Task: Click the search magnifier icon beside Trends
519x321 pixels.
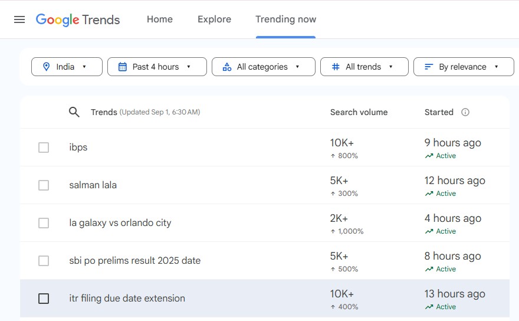Action: point(74,112)
